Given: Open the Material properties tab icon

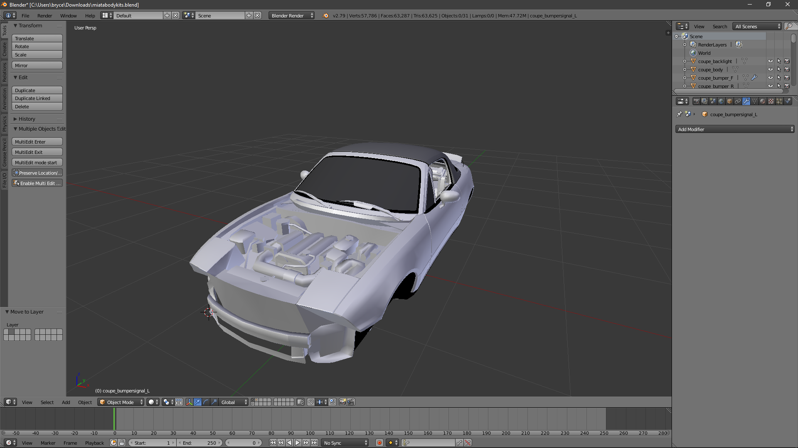Looking at the screenshot, I should click(x=763, y=101).
